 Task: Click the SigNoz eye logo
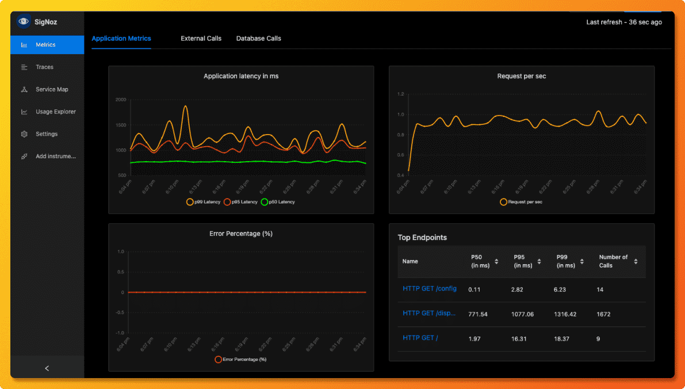tap(23, 21)
